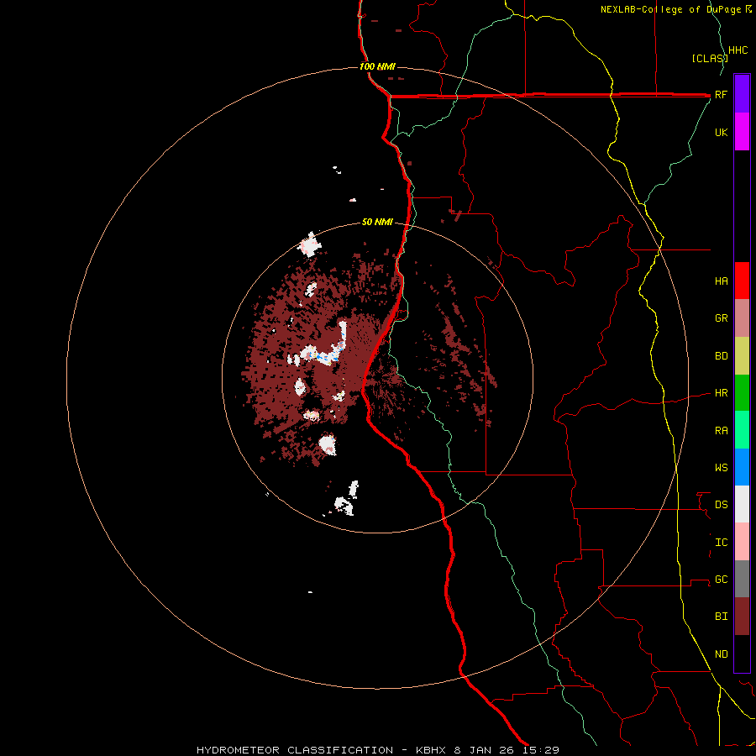Click the GC legend label
The height and width of the screenshot is (756, 756).
(721, 580)
